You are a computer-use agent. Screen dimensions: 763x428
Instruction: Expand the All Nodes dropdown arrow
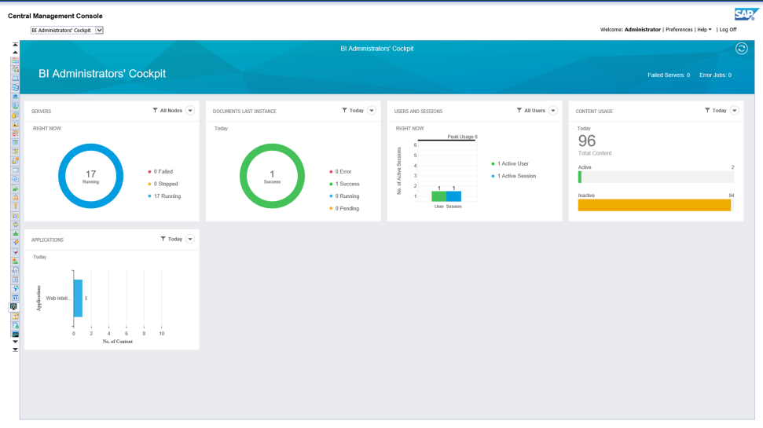click(190, 111)
